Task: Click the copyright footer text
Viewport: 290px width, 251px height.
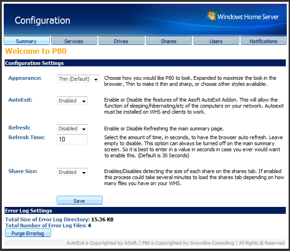Action: (176, 243)
